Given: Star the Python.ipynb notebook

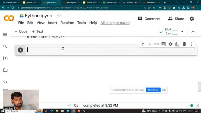Looking at the screenshot, I should (59, 16).
